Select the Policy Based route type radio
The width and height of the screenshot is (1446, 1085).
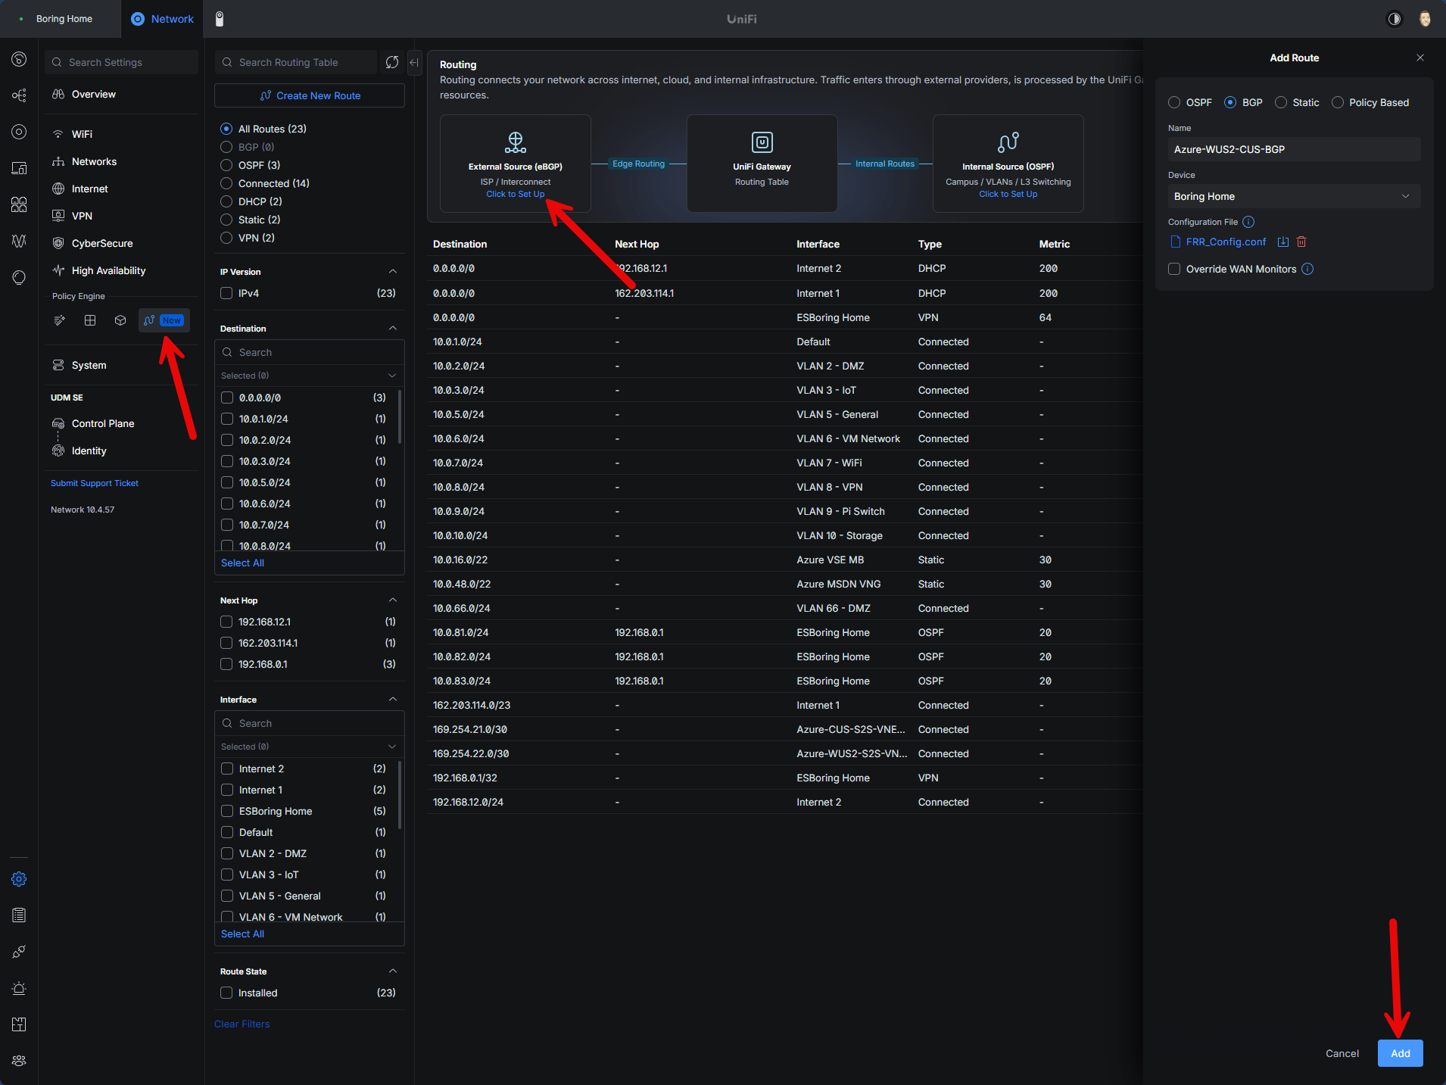coord(1338,102)
